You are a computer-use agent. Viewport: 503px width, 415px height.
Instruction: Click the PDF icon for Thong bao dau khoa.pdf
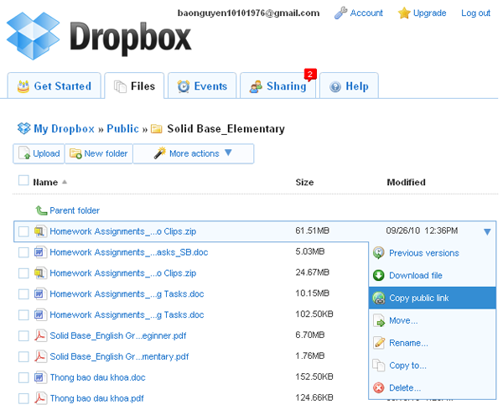click(x=40, y=398)
